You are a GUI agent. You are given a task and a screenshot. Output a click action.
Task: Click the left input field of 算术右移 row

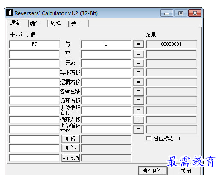pyautogui.click(x=35, y=72)
